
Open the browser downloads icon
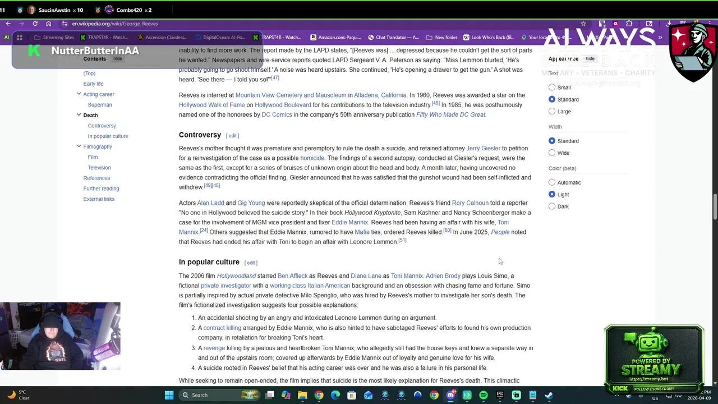(669, 24)
